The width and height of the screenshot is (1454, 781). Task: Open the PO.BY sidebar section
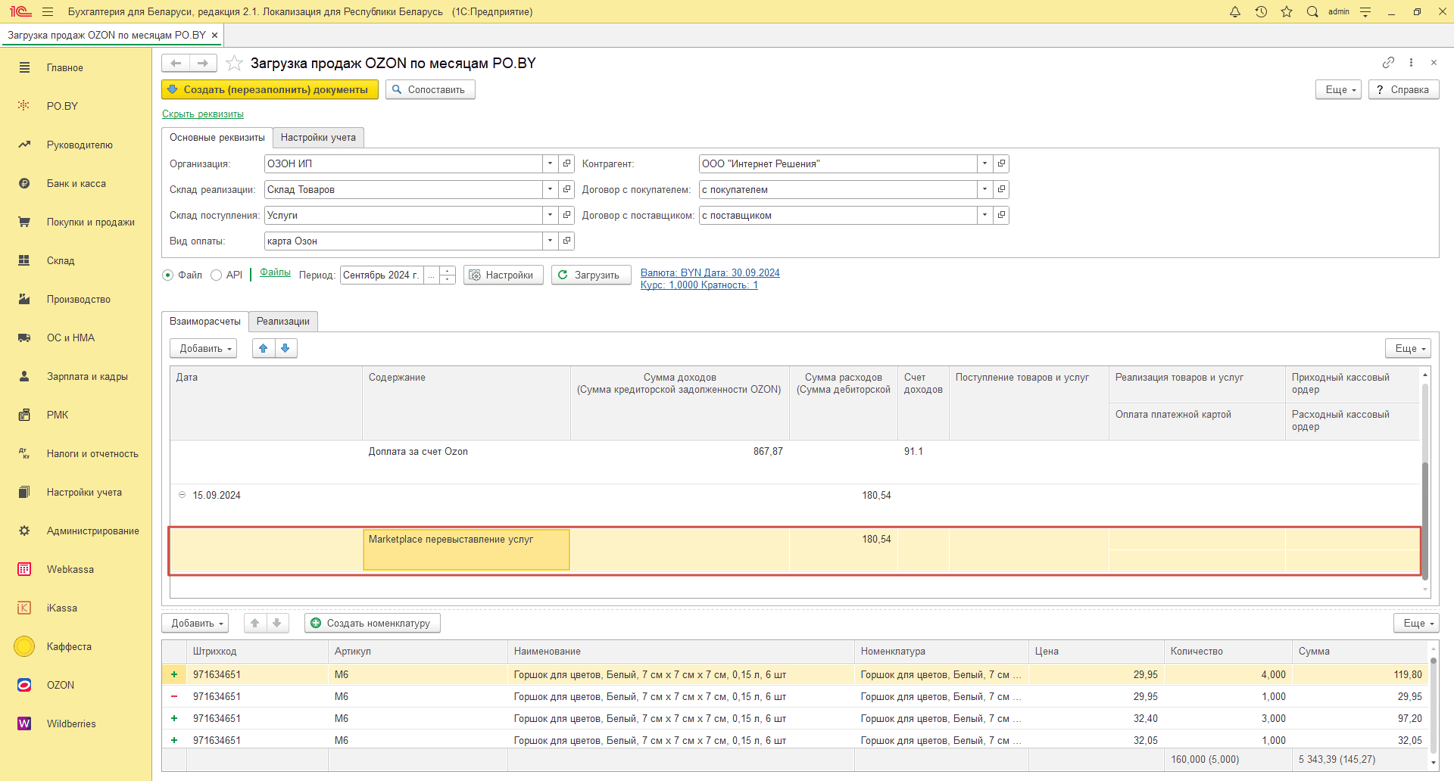[62, 106]
